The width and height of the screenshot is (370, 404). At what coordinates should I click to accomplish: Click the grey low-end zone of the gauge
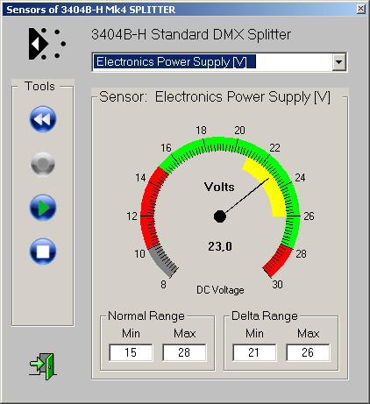pos(162,260)
